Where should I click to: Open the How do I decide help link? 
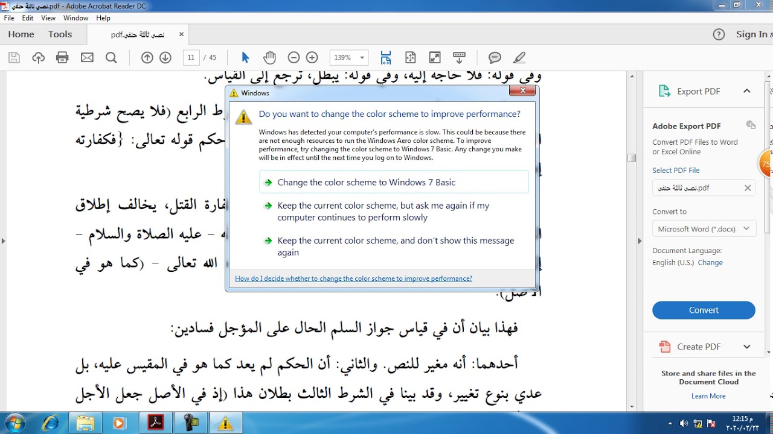(353, 278)
